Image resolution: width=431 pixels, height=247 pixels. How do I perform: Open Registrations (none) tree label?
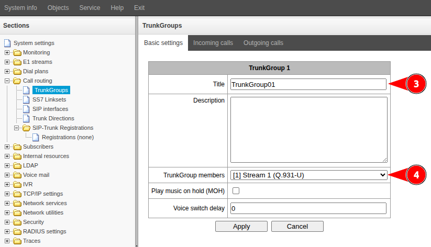pyautogui.click(x=68, y=138)
